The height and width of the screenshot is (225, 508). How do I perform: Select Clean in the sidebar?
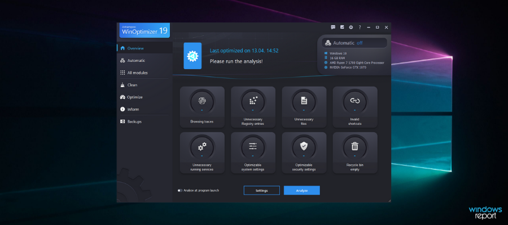[x=144, y=85]
